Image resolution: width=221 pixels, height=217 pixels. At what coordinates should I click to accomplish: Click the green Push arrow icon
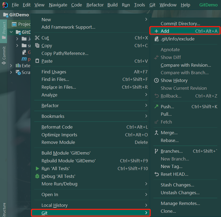(x=156, y=106)
